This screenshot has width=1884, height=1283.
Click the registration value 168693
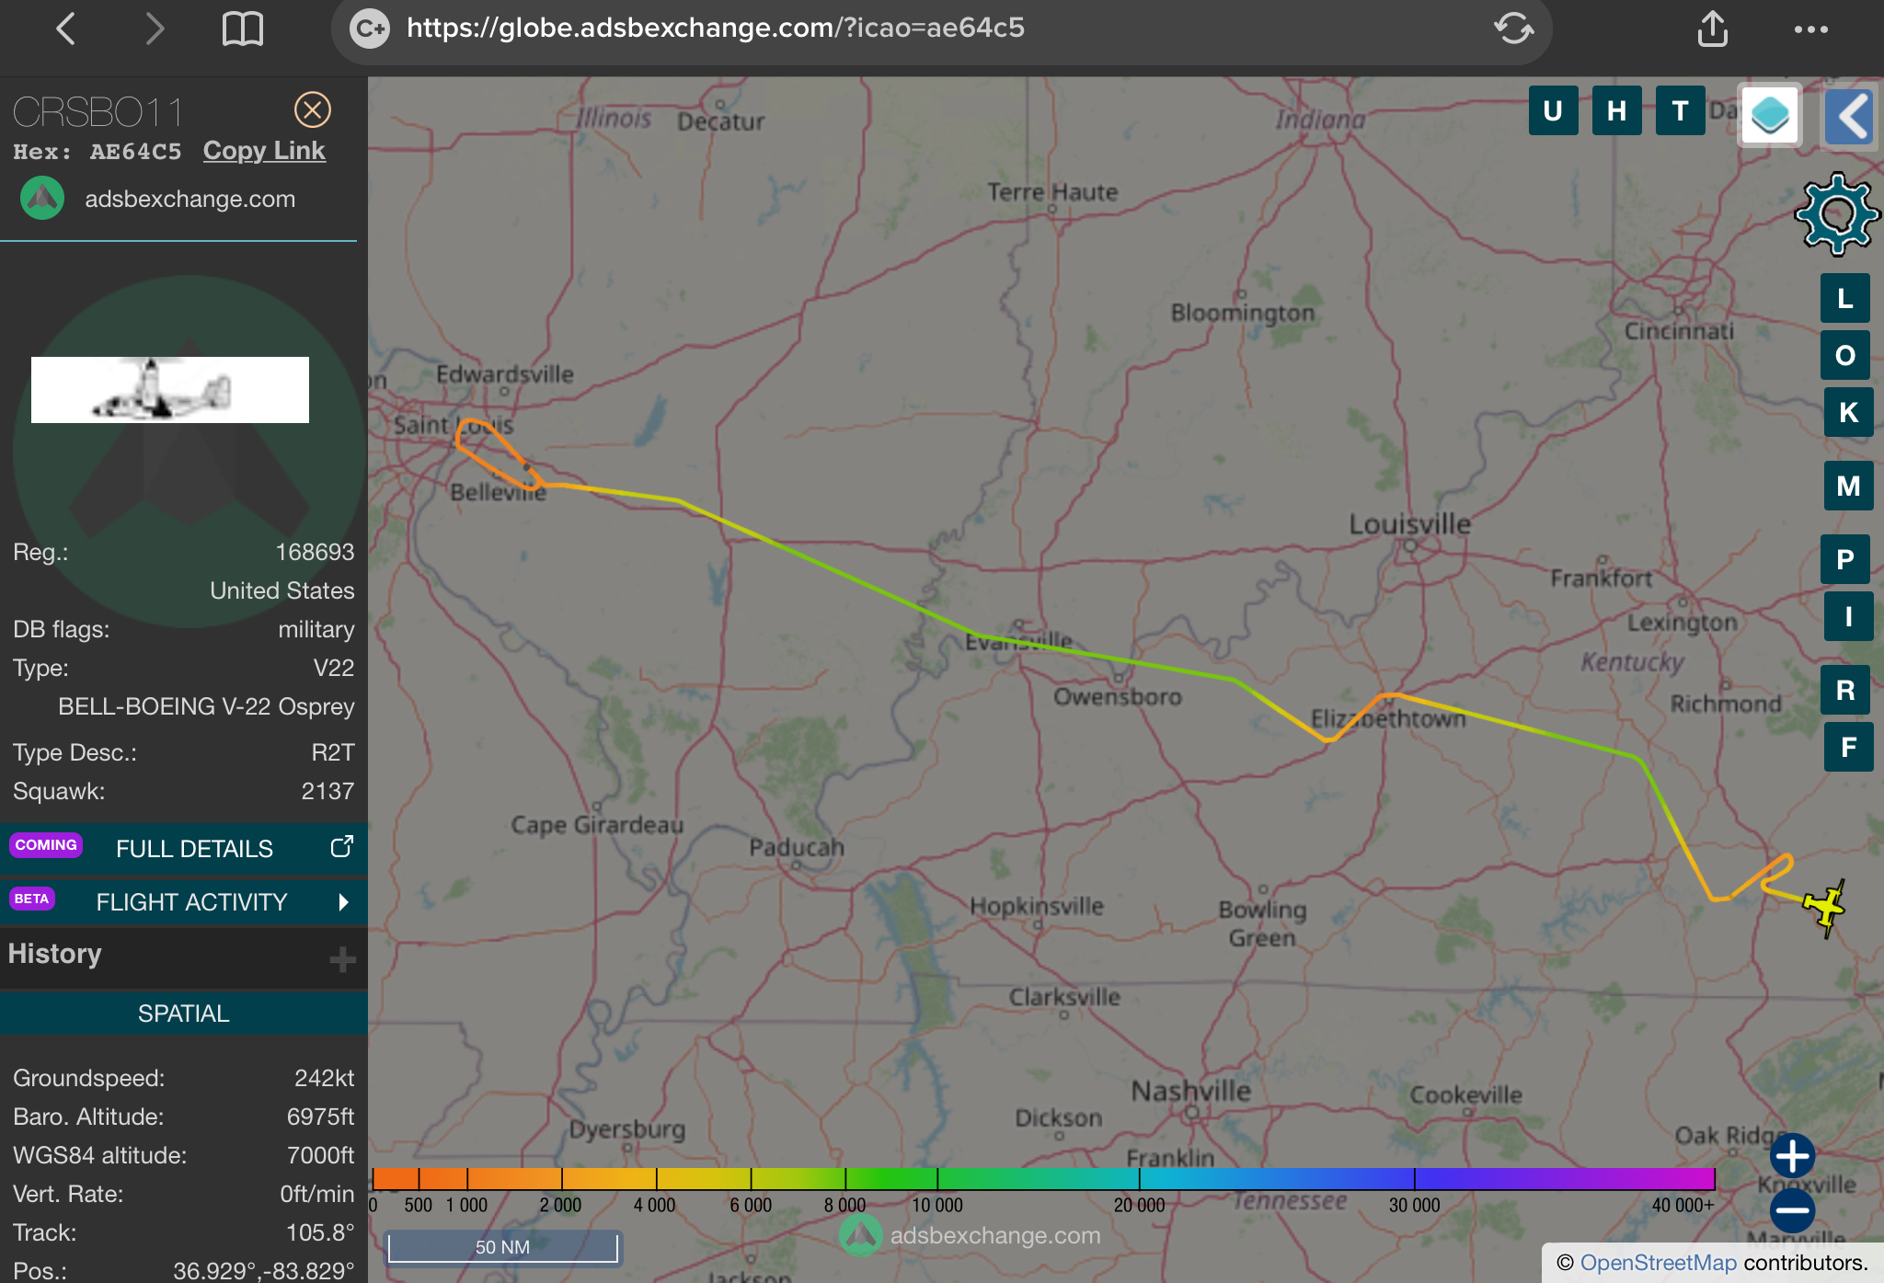(315, 552)
